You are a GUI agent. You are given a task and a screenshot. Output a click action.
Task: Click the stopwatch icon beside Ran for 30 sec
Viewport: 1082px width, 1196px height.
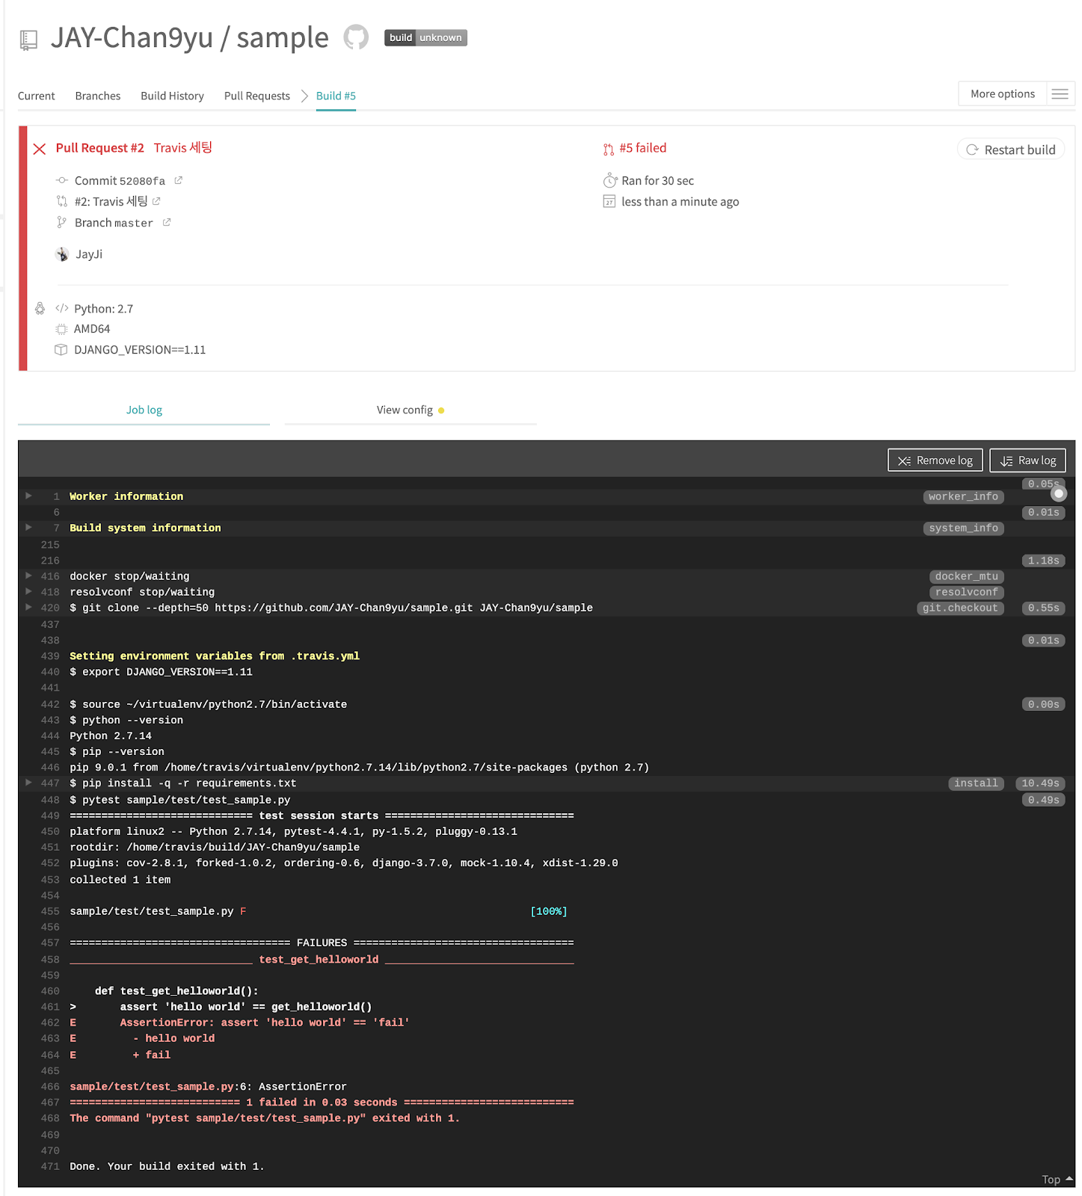click(610, 180)
